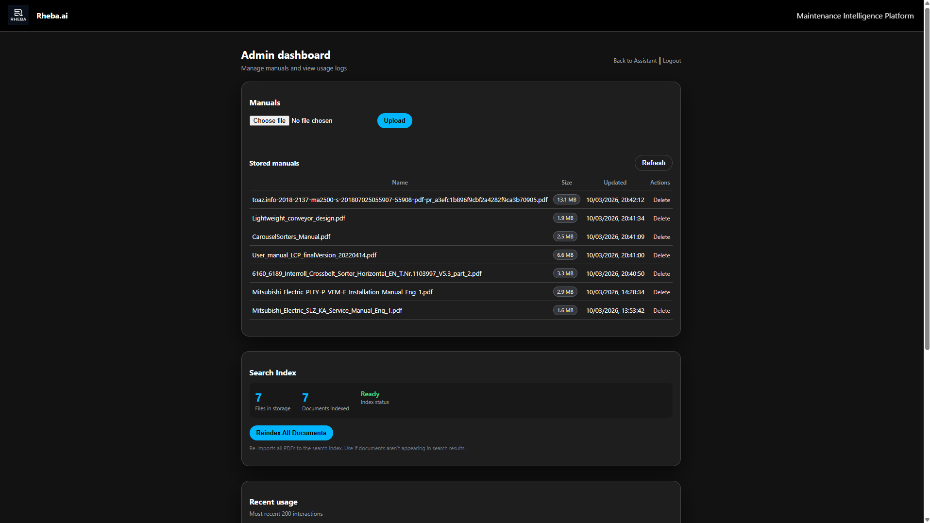This screenshot has height=523, width=930.
Task: Delete the Interroll Crossbelt Sorter manual
Action: (x=661, y=273)
